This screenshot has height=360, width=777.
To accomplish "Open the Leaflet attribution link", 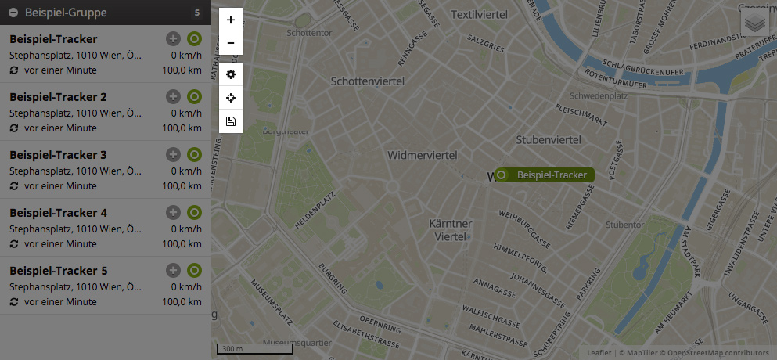I will tap(599, 352).
